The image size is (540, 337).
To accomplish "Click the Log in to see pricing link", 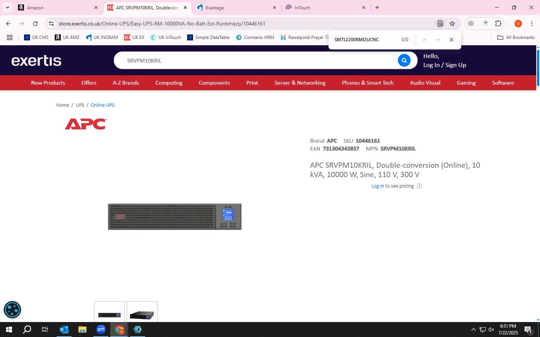I will 378,186.
